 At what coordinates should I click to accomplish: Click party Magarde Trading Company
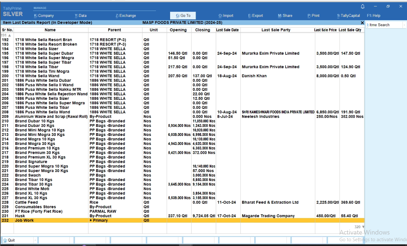click(268, 216)
